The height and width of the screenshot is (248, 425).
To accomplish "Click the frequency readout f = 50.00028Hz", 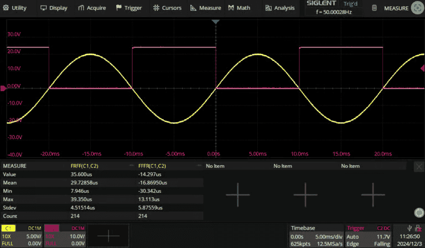I will (x=334, y=12).
